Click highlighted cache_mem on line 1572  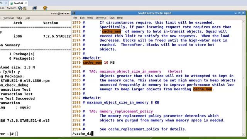pos(112,32)
